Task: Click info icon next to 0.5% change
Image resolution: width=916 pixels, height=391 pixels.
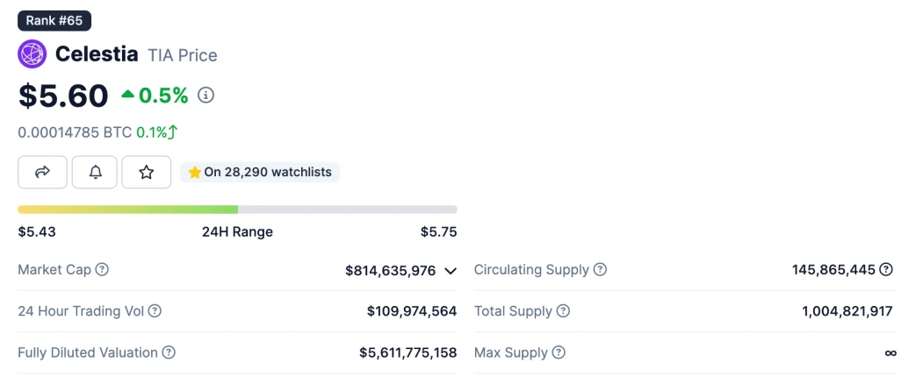Action: (206, 96)
